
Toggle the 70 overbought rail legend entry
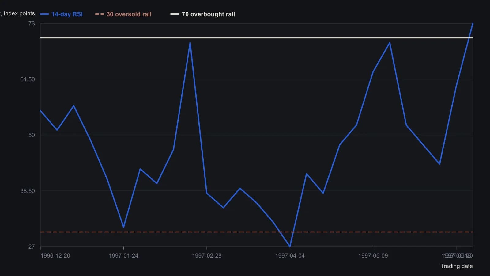coord(203,14)
